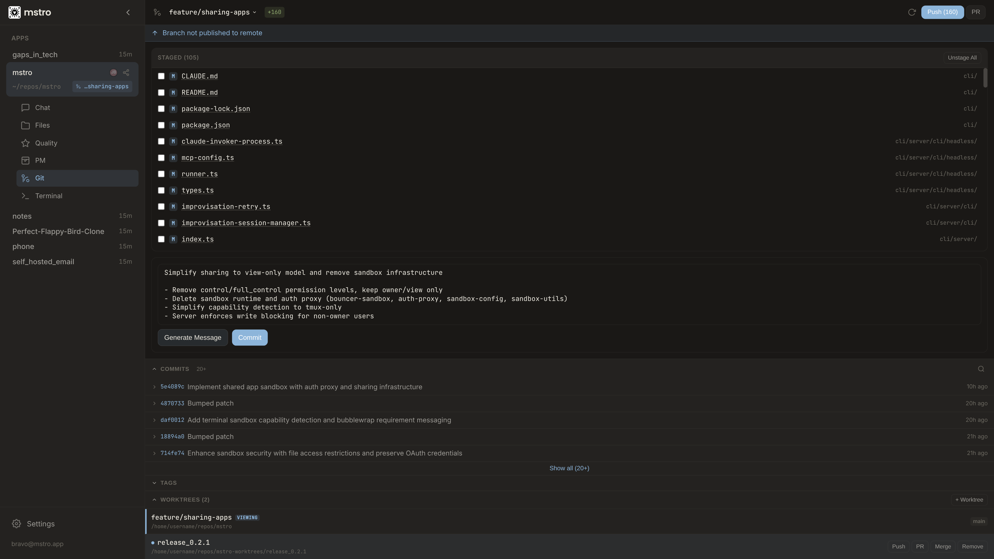This screenshot has height=559, width=994.
Task: Toggle checkbox for CLAUDE.md
Action: point(161,76)
